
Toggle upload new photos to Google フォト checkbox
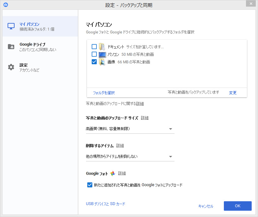pos(90,185)
